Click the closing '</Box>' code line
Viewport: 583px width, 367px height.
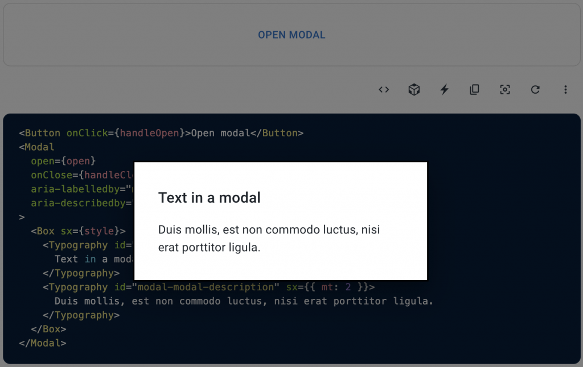click(x=49, y=329)
